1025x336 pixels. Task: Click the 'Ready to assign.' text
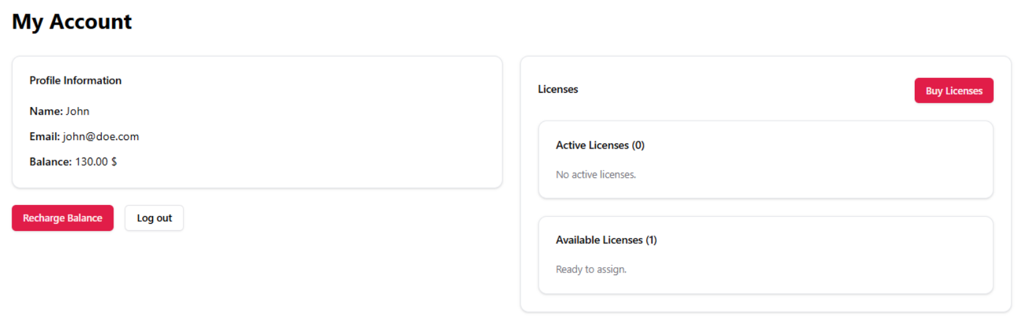tap(591, 269)
